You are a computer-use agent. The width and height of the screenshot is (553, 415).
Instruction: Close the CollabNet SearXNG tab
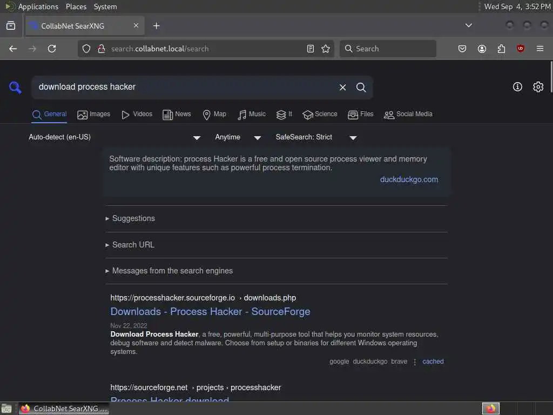tap(136, 25)
